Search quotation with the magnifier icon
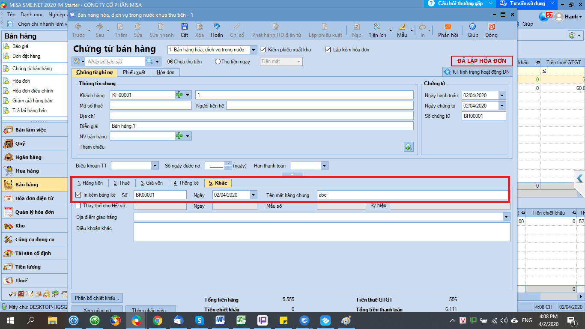Image resolution: width=585 pixels, height=329 pixels. 149,62
